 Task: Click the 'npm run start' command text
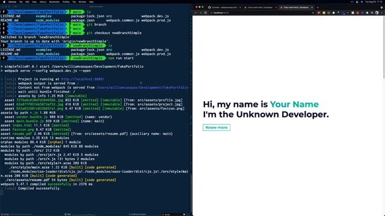point(121,58)
